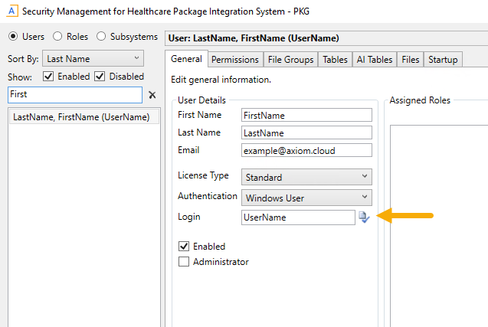Switch to the AI Tables tab

(x=375, y=60)
